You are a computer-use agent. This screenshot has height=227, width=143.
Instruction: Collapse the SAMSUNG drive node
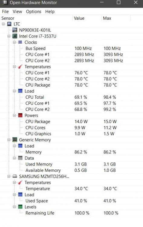point(9,176)
